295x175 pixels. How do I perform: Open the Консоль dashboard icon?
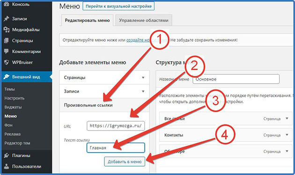click(x=7, y=4)
